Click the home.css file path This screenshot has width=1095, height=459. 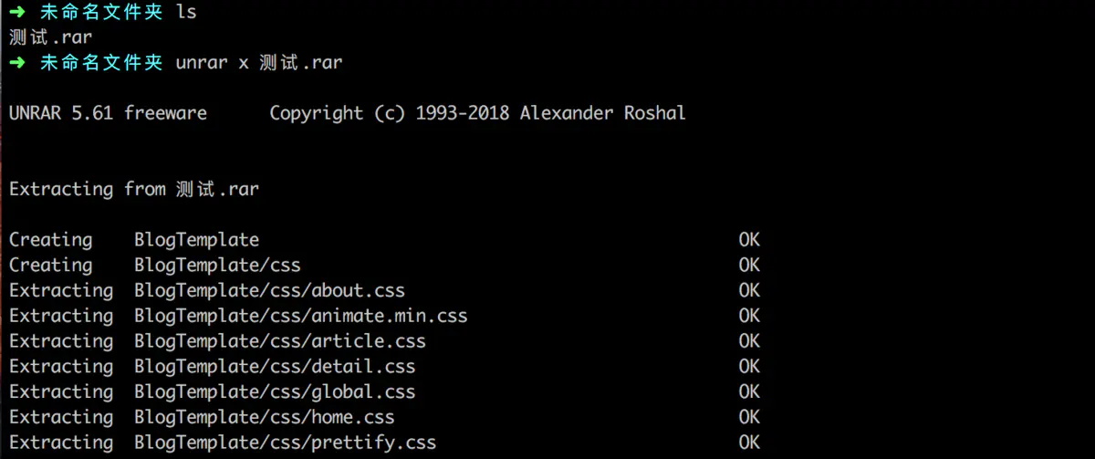pyautogui.click(x=265, y=417)
